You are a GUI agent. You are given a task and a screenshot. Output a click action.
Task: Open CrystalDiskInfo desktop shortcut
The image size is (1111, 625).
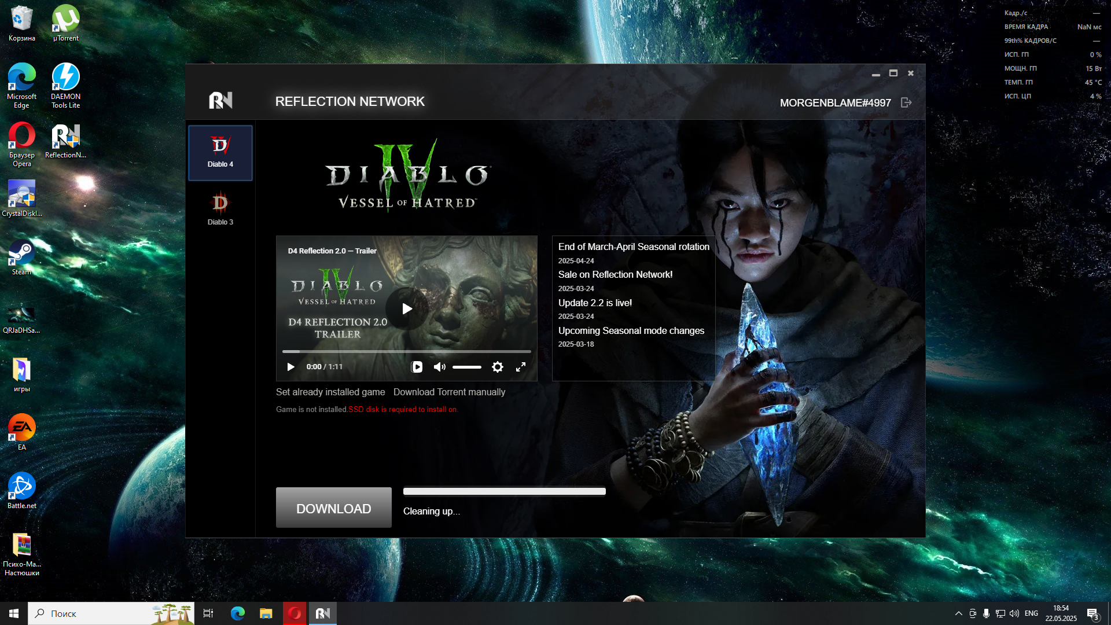click(x=22, y=198)
